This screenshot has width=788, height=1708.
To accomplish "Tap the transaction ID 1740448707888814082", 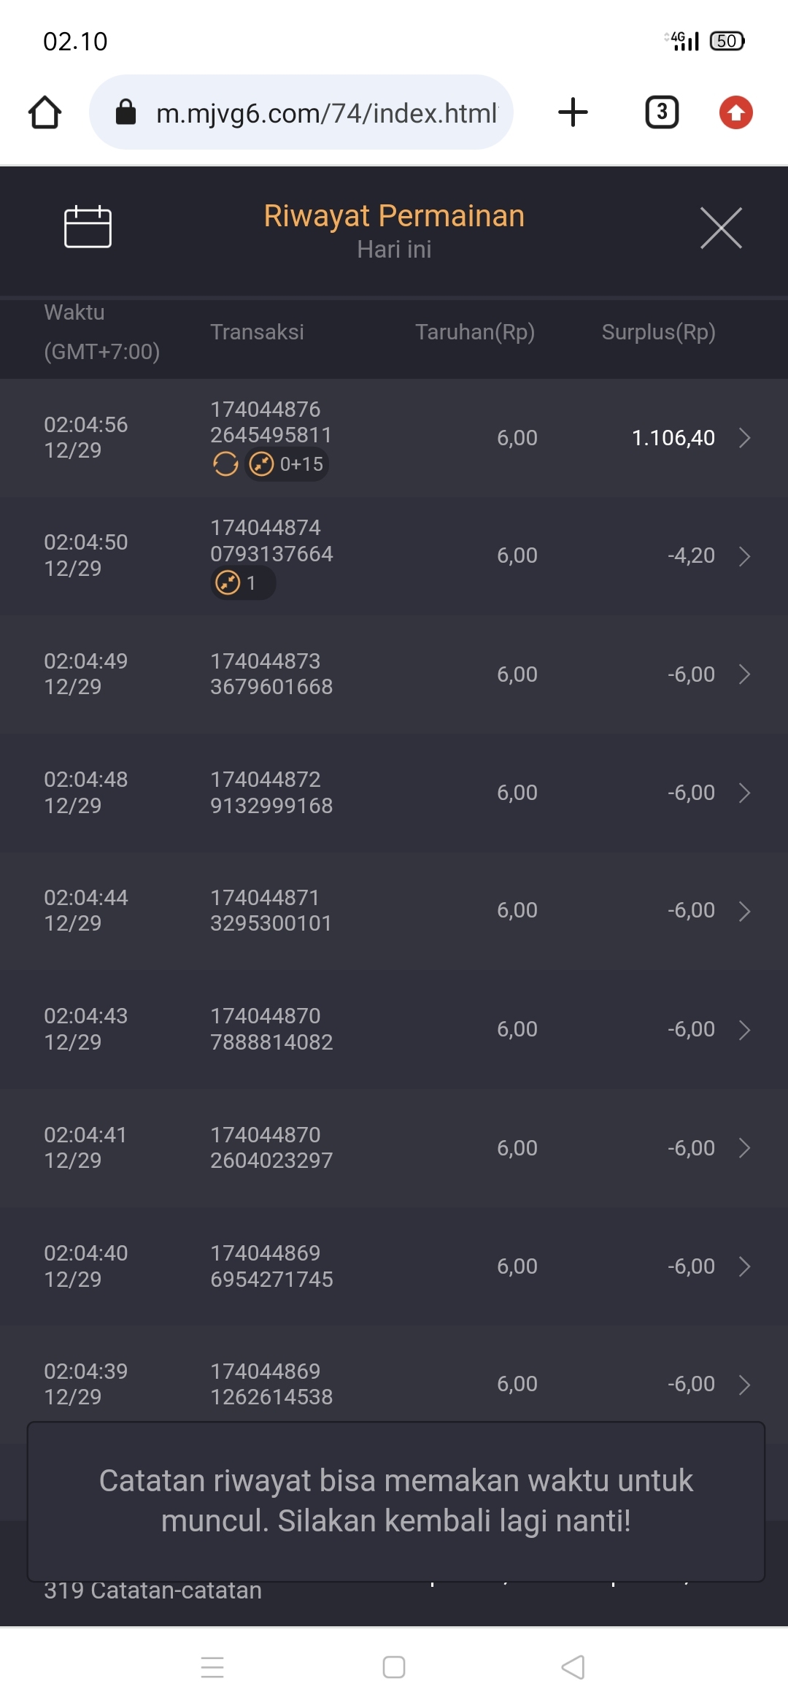I will click(271, 1029).
